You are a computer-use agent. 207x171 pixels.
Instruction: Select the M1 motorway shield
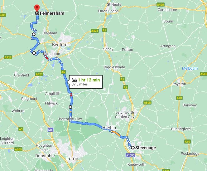(x=50, y=129)
